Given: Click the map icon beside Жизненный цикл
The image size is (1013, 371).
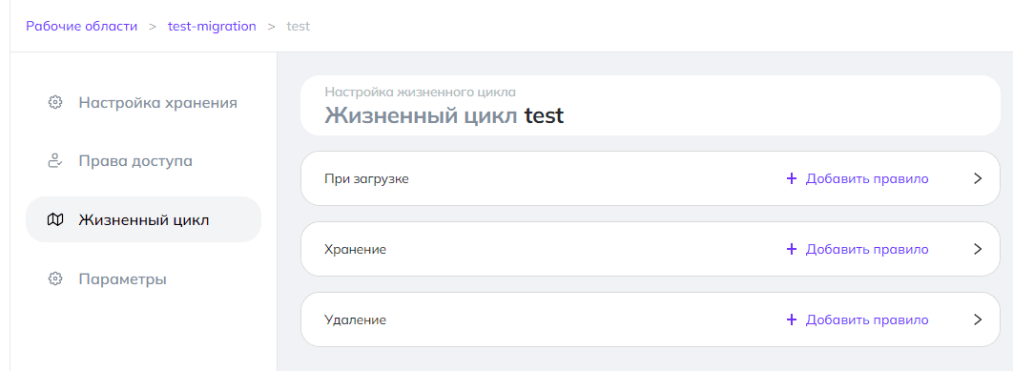Looking at the screenshot, I should click(x=55, y=219).
